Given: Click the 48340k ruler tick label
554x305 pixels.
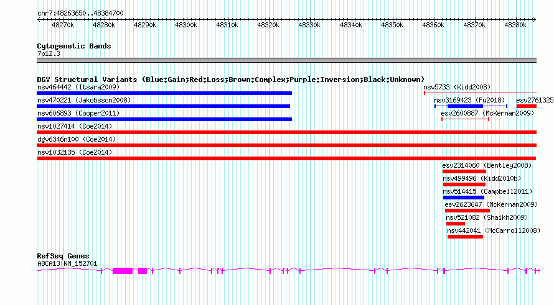Looking at the screenshot, I should (x=351, y=25).
